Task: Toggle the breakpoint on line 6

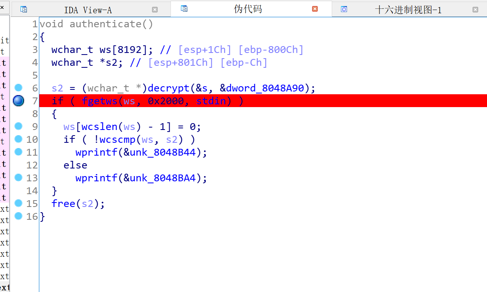Action: coord(18,88)
